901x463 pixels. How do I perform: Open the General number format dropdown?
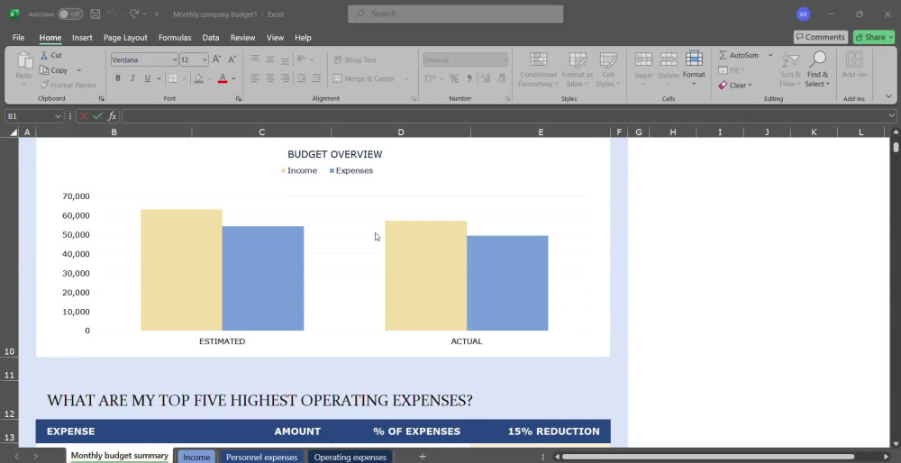click(x=504, y=59)
